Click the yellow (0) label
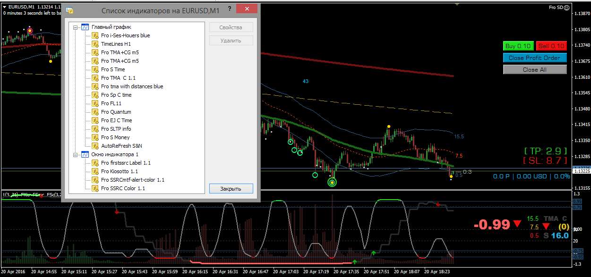 pyautogui.click(x=564, y=227)
